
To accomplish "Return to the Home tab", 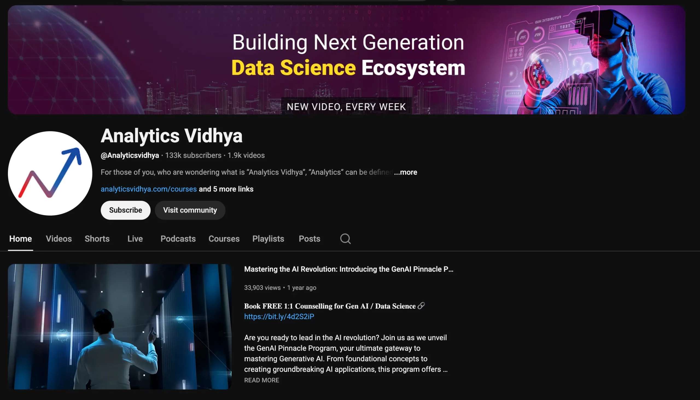I will click(x=20, y=239).
